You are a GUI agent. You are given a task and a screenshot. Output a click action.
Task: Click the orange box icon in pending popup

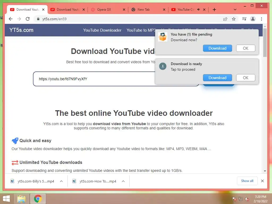[163, 37]
